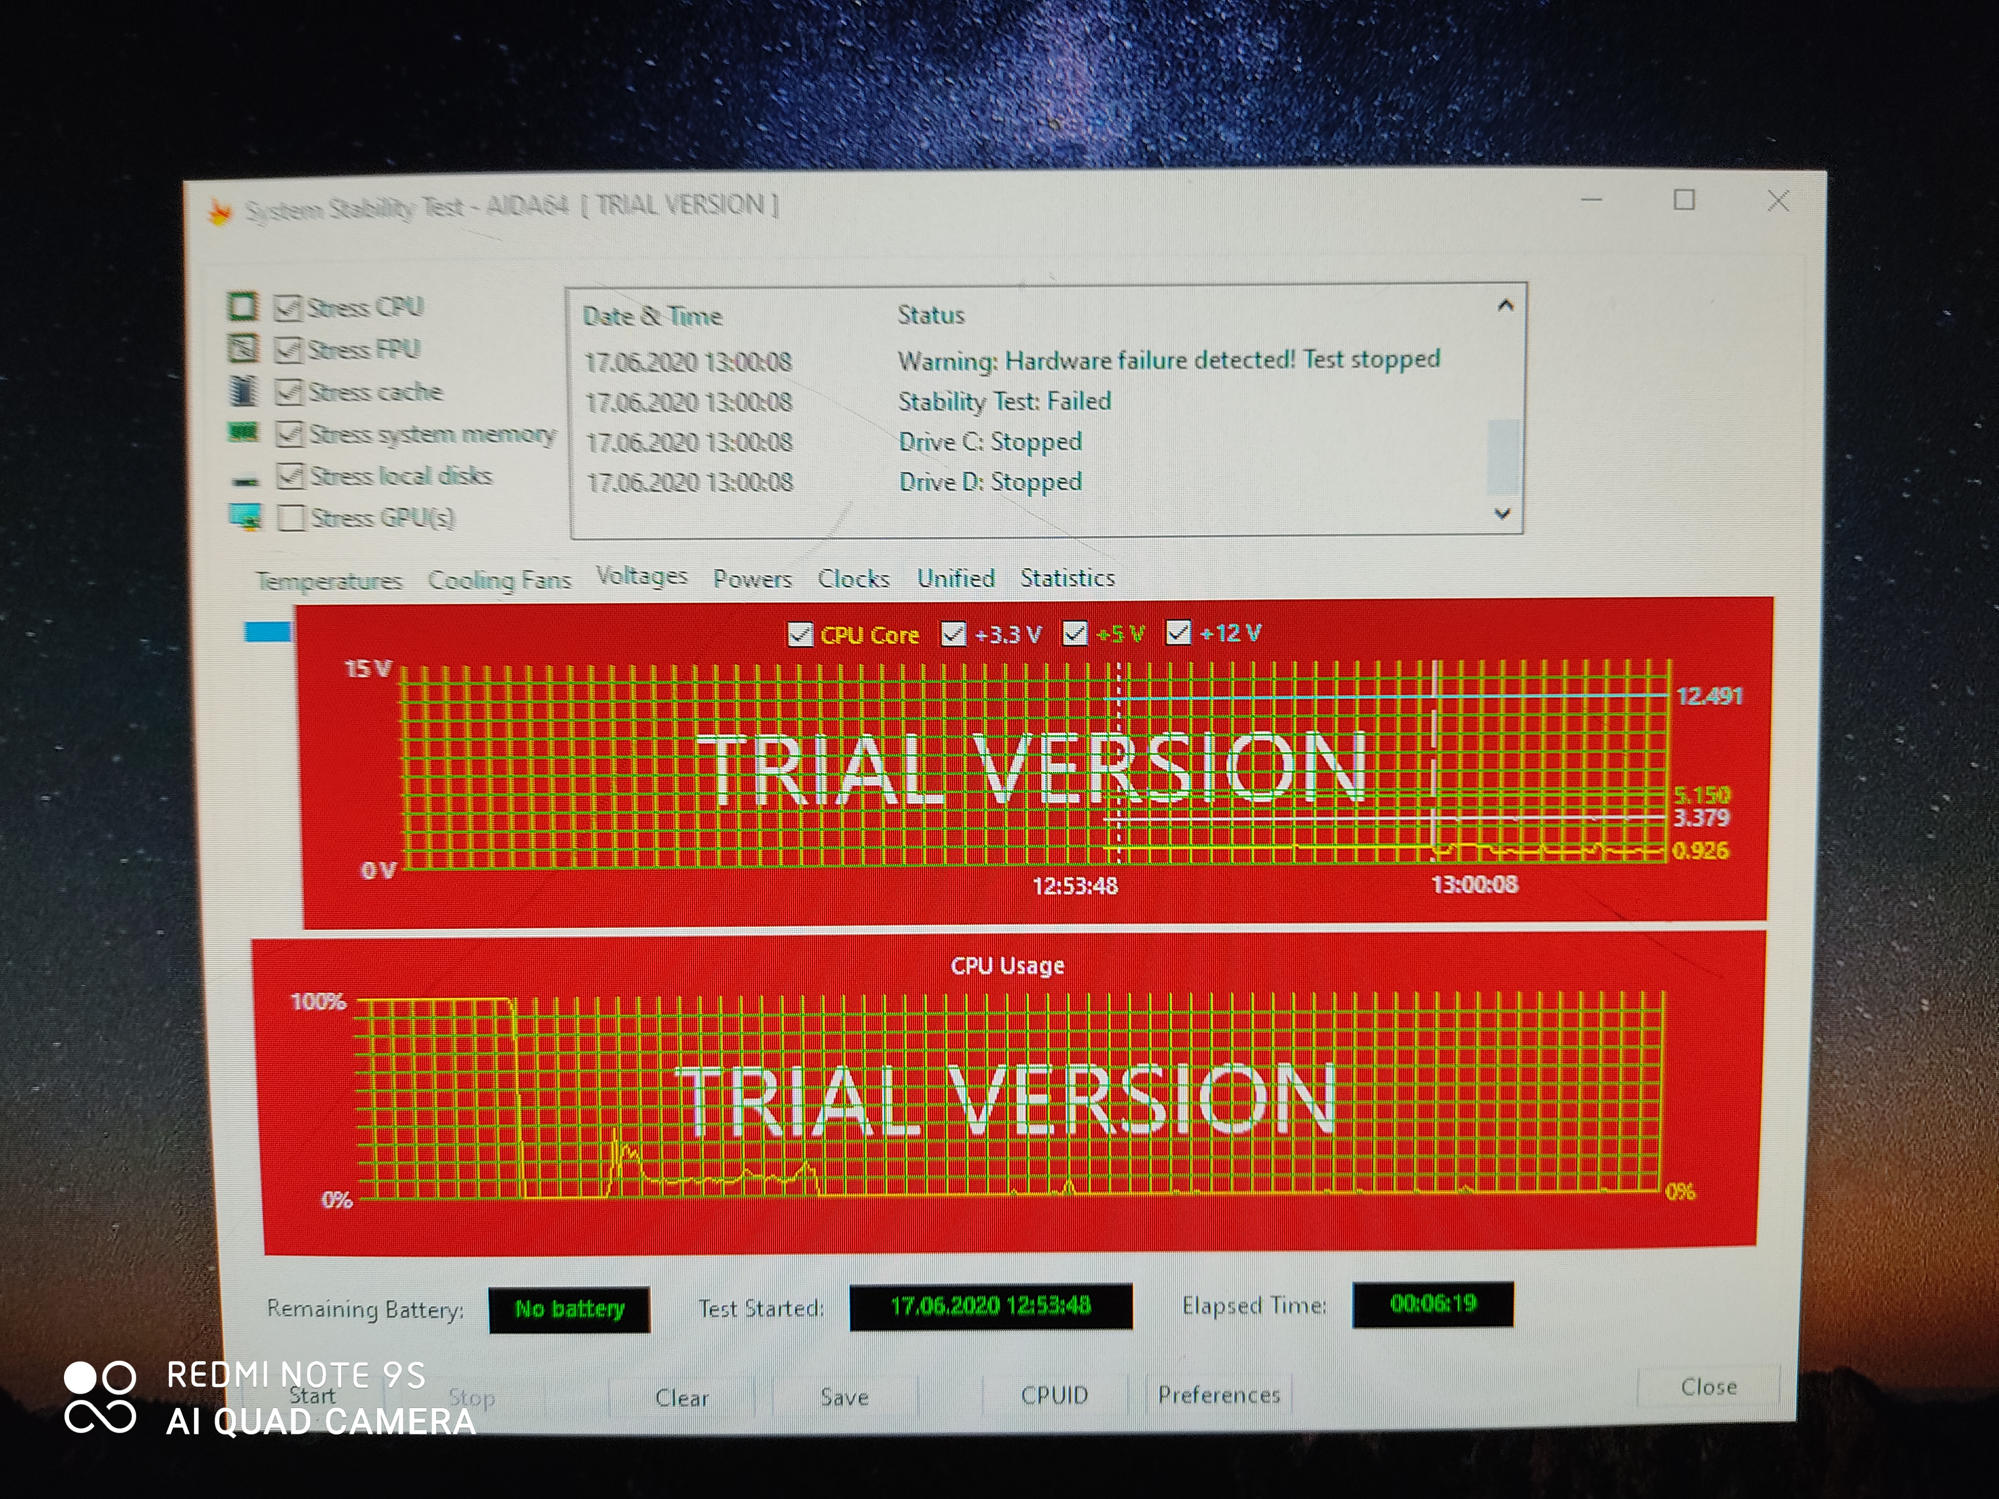Maximize the System Stability Test window
The width and height of the screenshot is (1999, 1499).
click(x=1684, y=200)
